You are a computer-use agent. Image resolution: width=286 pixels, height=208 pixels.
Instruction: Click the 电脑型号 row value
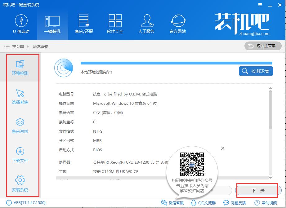(x=125, y=94)
